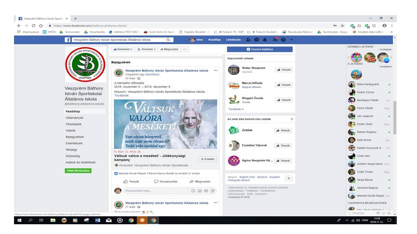The width and height of the screenshot is (417, 234).
Task: Open the notifications bell icon
Action: pyautogui.click(x=265, y=40)
